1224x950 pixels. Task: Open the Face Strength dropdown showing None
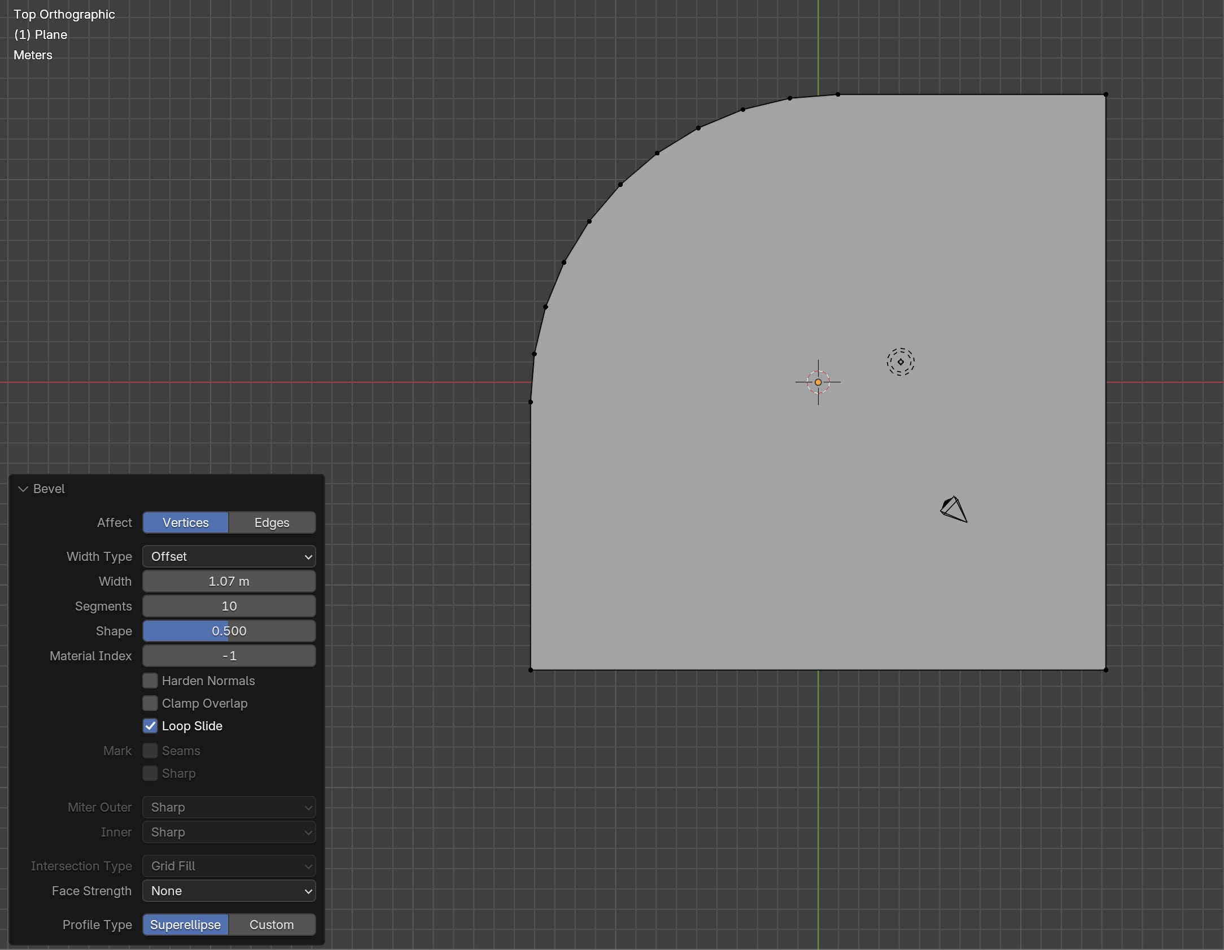pos(229,891)
